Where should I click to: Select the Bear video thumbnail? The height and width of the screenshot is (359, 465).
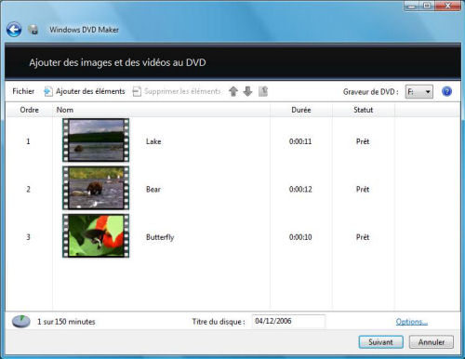point(96,188)
